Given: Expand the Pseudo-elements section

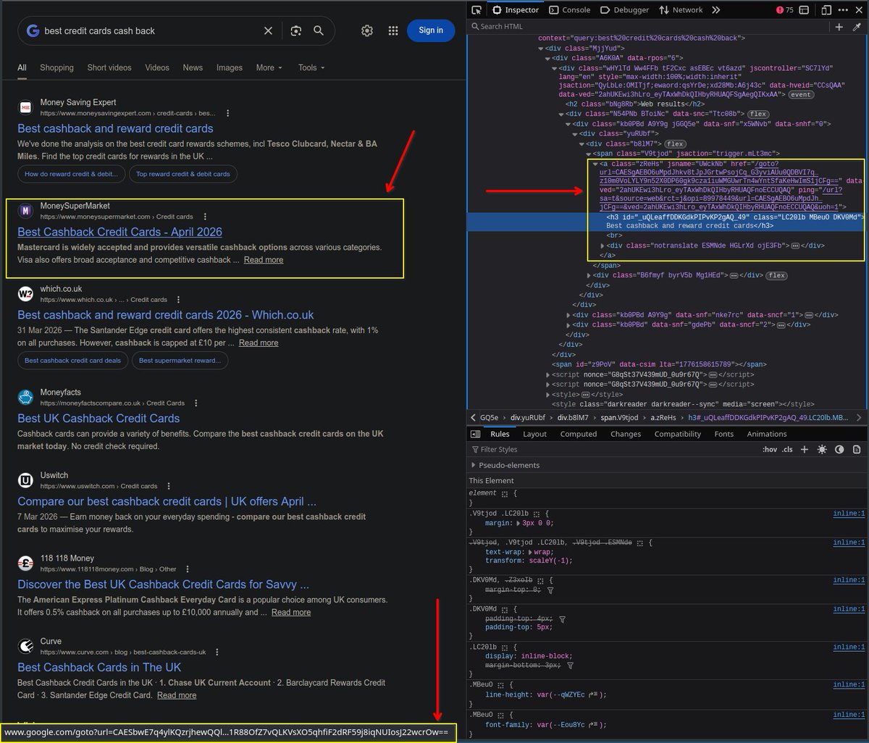Looking at the screenshot, I should (x=474, y=465).
